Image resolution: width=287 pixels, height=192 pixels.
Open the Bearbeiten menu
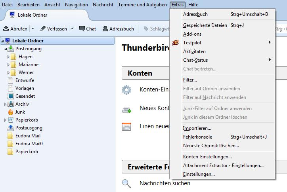click(x=29, y=5)
